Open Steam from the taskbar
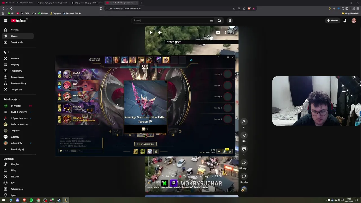The height and width of the screenshot is (203, 361). (59, 200)
